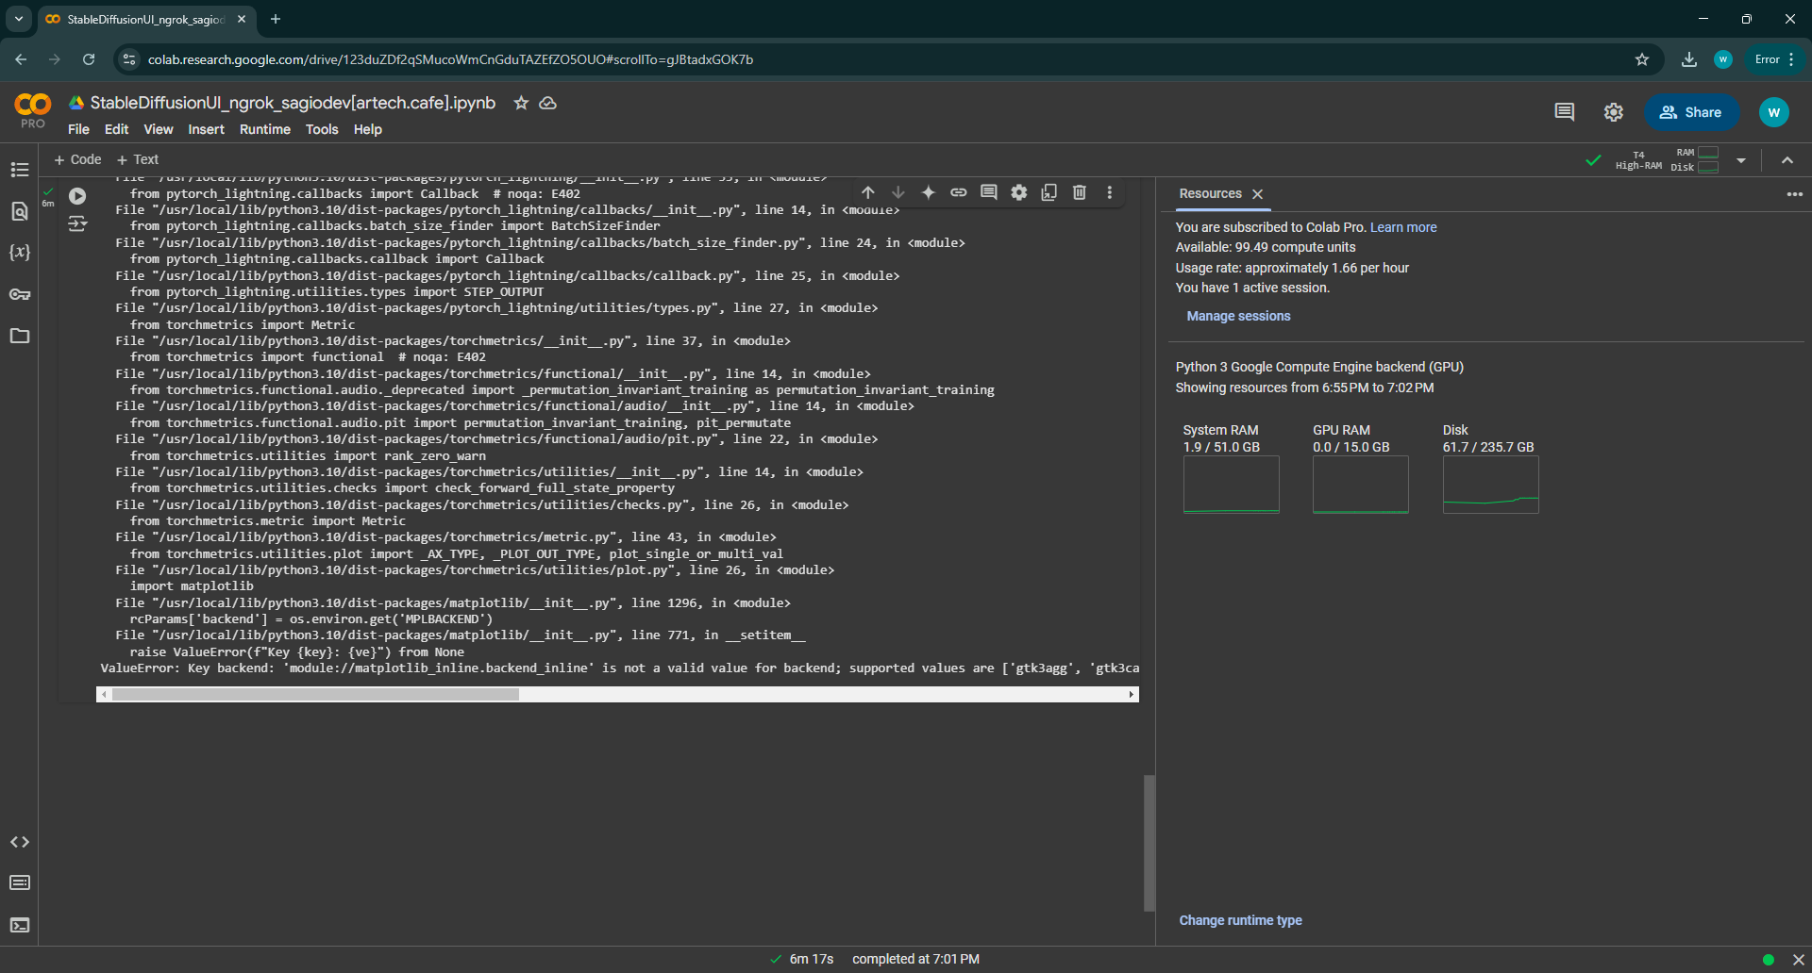Open the Runtime menu

tap(264, 129)
